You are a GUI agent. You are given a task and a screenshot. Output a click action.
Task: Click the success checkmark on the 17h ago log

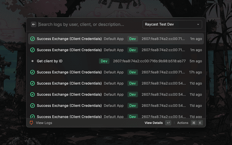[32, 72]
